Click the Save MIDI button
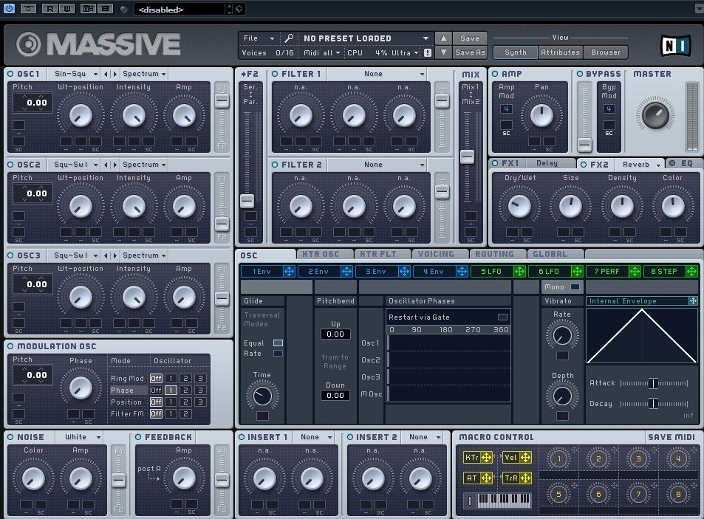The image size is (704, 519). pos(671,437)
